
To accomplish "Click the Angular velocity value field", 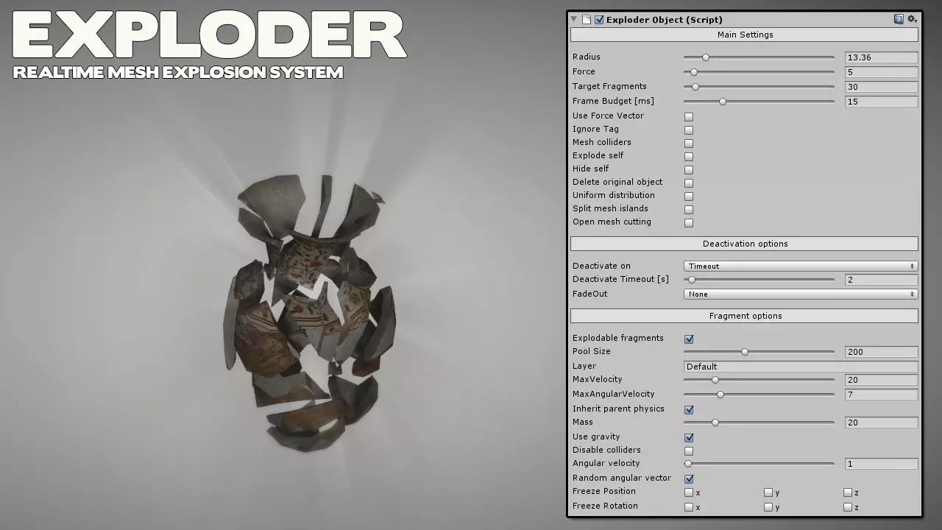I will [881, 464].
